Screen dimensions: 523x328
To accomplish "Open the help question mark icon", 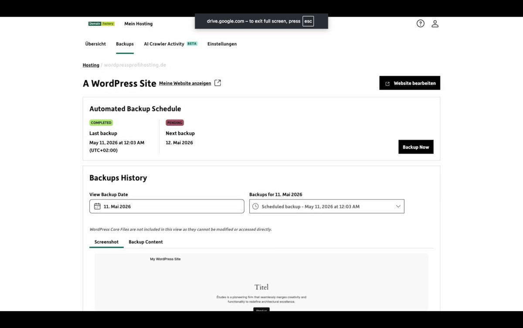I will [x=421, y=24].
